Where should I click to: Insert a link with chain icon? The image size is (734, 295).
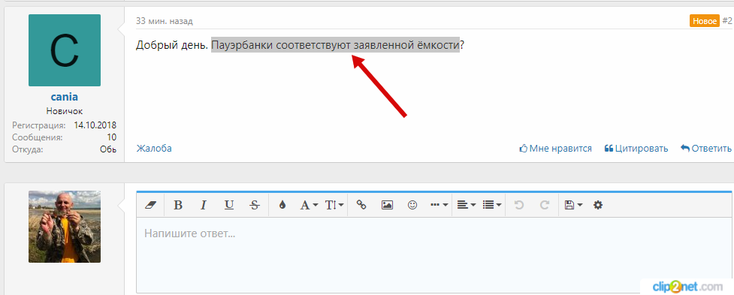coord(361,205)
